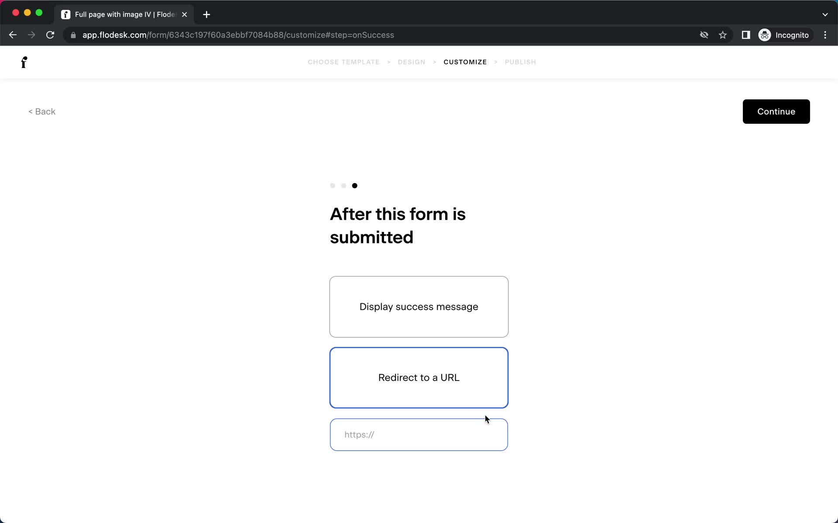Click the CHOOSE TEMPLATE step icon
This screenshot has height=523, width=838.
coord(343,61)
